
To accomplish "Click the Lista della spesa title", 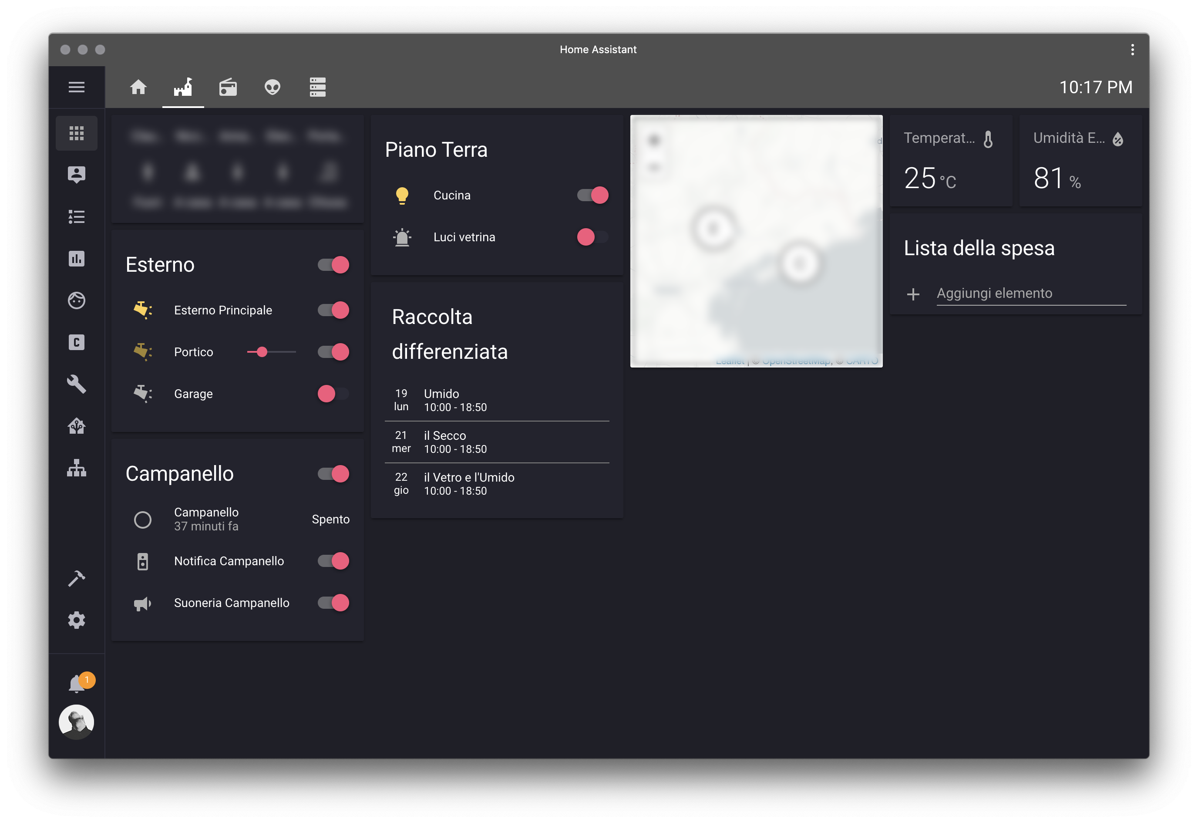I will (x=979, y=249).
